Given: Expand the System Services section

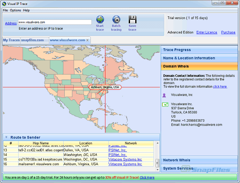Looking at the screenshot, I should pyautogui.click(x=199, y=168).
